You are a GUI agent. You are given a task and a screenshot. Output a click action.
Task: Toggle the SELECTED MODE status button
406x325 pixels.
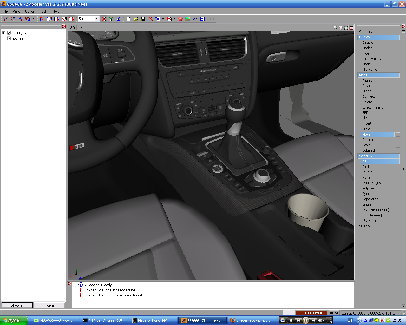click(x=311, y=313)
